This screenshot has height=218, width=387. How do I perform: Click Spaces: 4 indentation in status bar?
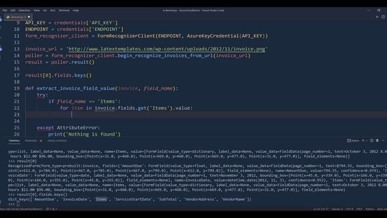point(337,209)
